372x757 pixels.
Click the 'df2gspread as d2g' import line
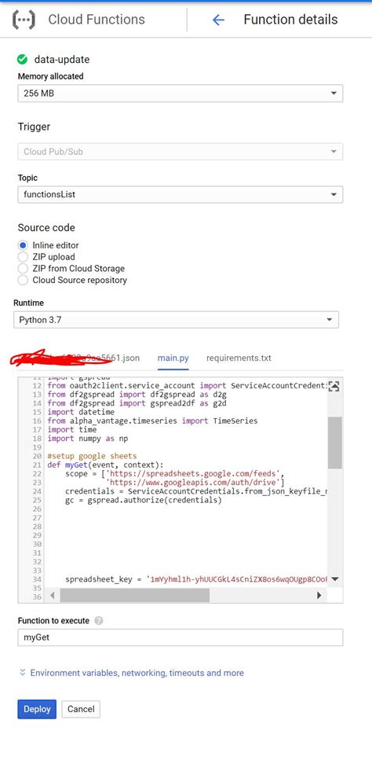[x=137, y=394]
